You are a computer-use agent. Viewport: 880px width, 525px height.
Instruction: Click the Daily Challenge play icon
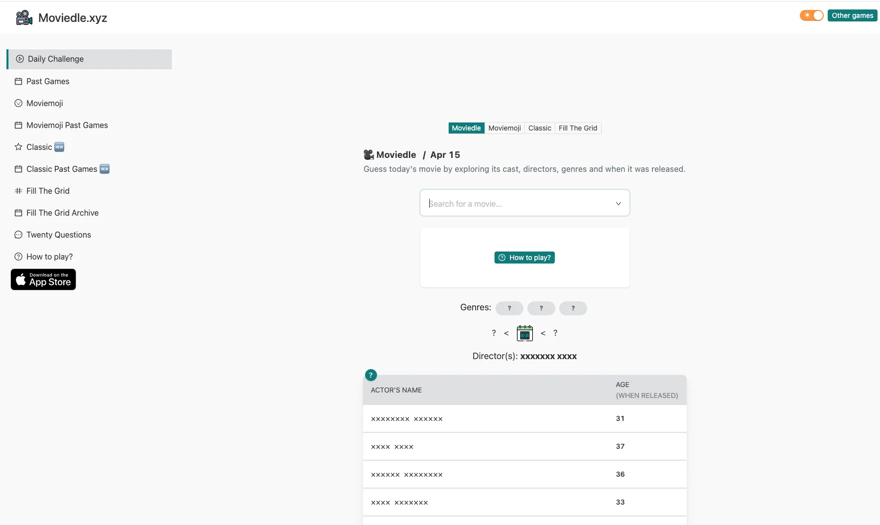tap(20, 59)
